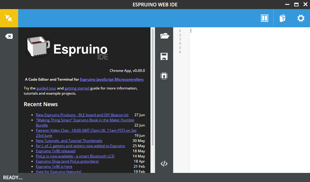Viewport: 310px width, 182px height.
Task: Open Espruino 1v98 released link
Action: coord(56,151)
